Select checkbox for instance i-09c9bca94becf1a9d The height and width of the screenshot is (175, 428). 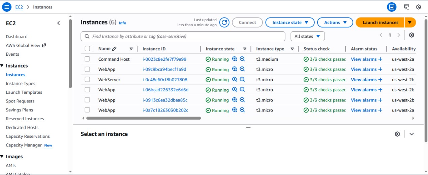click(87, 69)
